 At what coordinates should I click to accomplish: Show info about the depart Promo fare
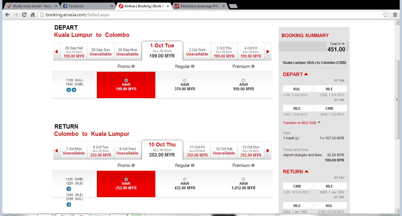(x=133, y=66)
